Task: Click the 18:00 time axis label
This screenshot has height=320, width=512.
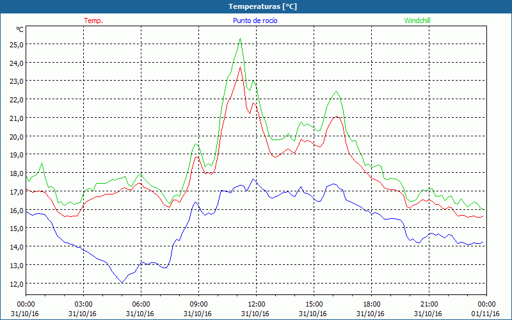Action: (371, 304)
